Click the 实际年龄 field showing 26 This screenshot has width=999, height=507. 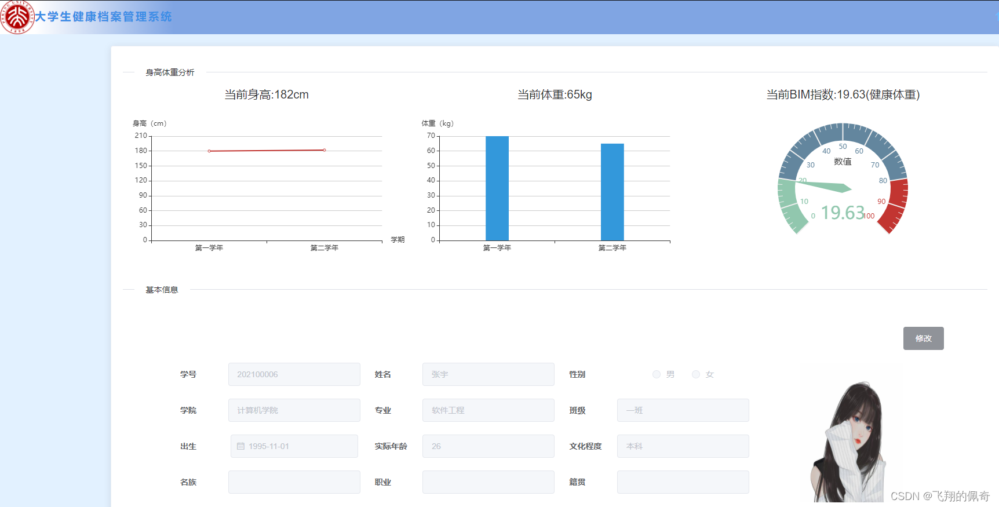coord(488,446)
